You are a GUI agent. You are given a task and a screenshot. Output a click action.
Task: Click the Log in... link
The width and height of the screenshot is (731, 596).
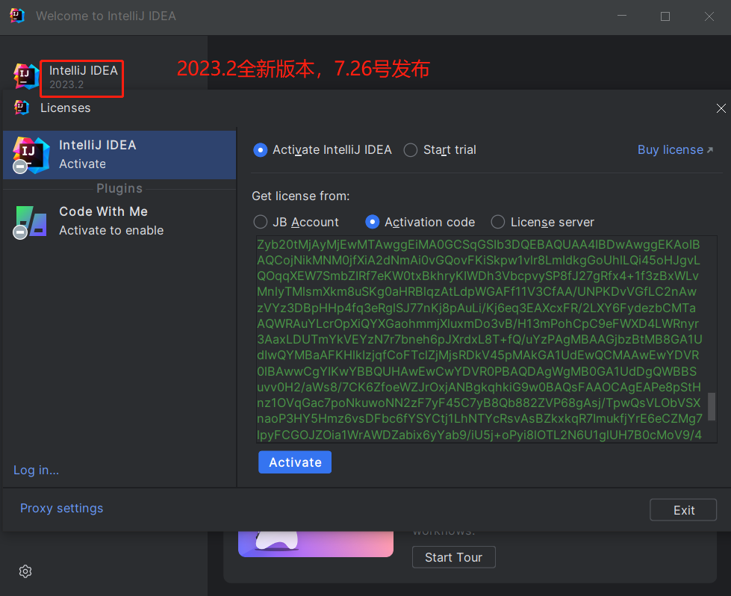click(37, 470)
